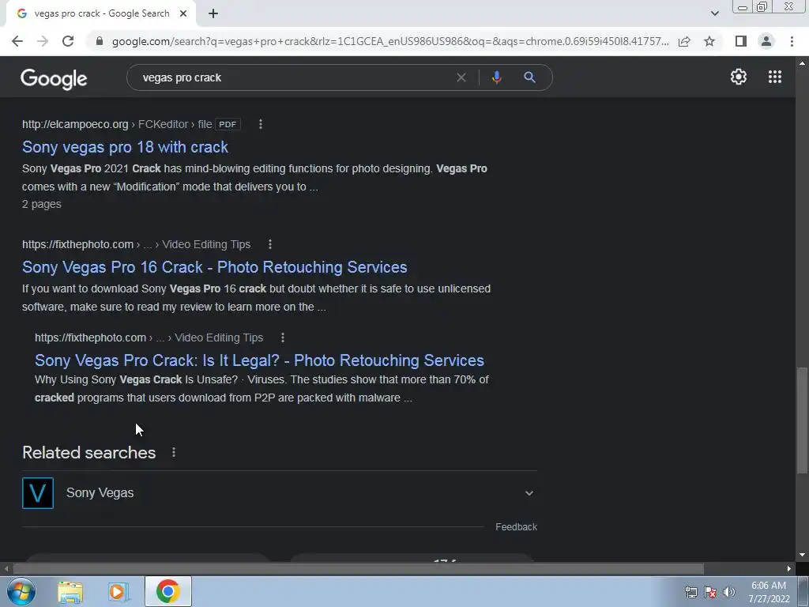Screen dimensions: 809x607
Task: Open Sony Vegas Pro Crack: Is It Legal link
Action: click(259, 360)
